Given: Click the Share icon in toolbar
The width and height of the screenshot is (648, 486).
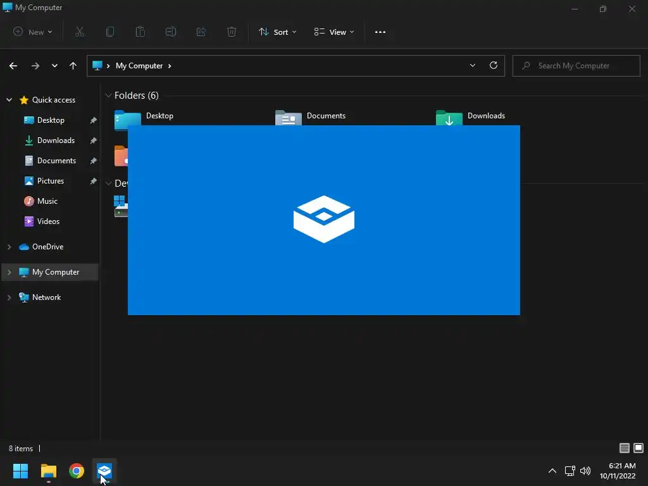Looking at the screenshot, I should point(201,32).
